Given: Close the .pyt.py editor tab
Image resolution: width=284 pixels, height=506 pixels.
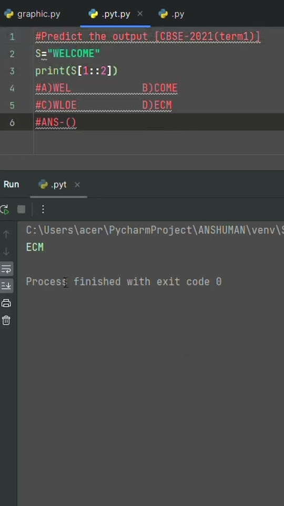Looking at the screenshot, I should click(x=140, y=14).
